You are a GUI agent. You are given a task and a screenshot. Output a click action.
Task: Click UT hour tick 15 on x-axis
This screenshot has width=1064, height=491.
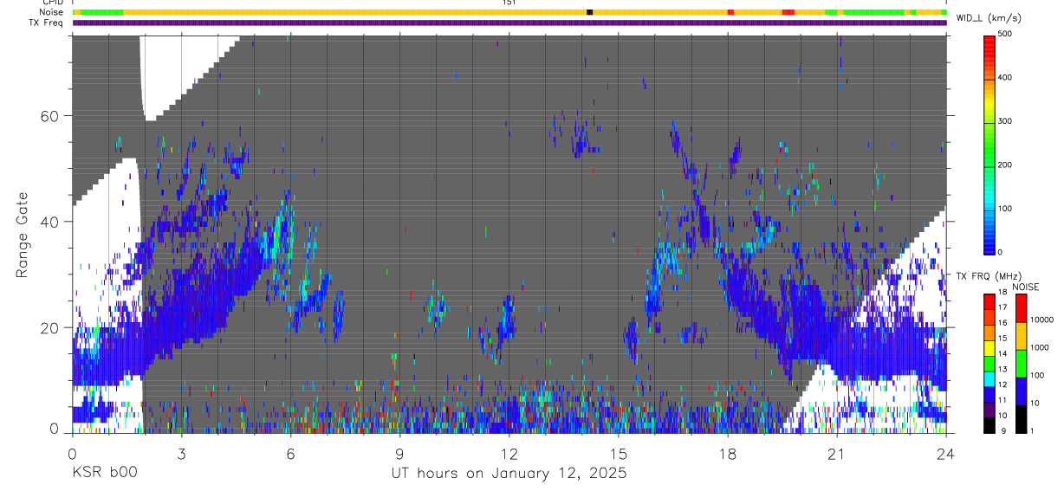click(619, 453)
